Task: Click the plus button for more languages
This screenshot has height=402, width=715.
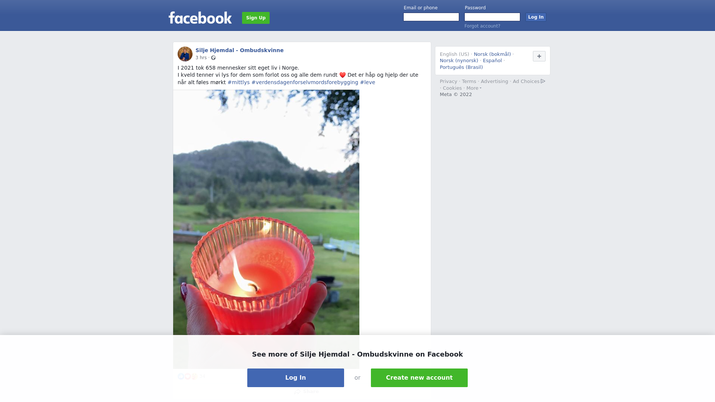Action: 539,56
